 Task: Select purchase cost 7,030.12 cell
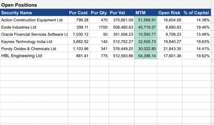pyautogui.click(x=79, y=34)
